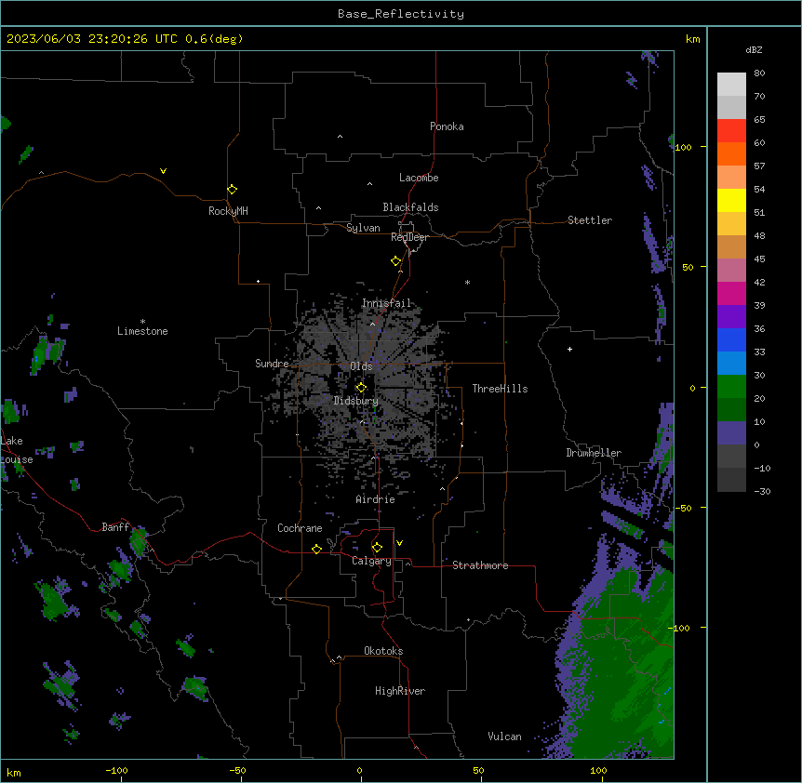Click the yellow diamond marker above Calgary label
Image resolution: width=802 pixels, height=783 pixels.
coord(377,548)
